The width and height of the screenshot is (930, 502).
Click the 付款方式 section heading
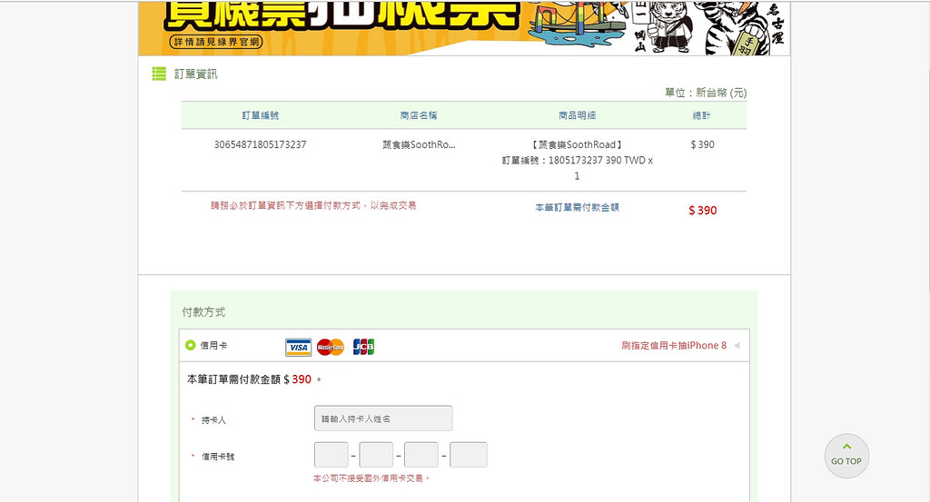[203, 312]
